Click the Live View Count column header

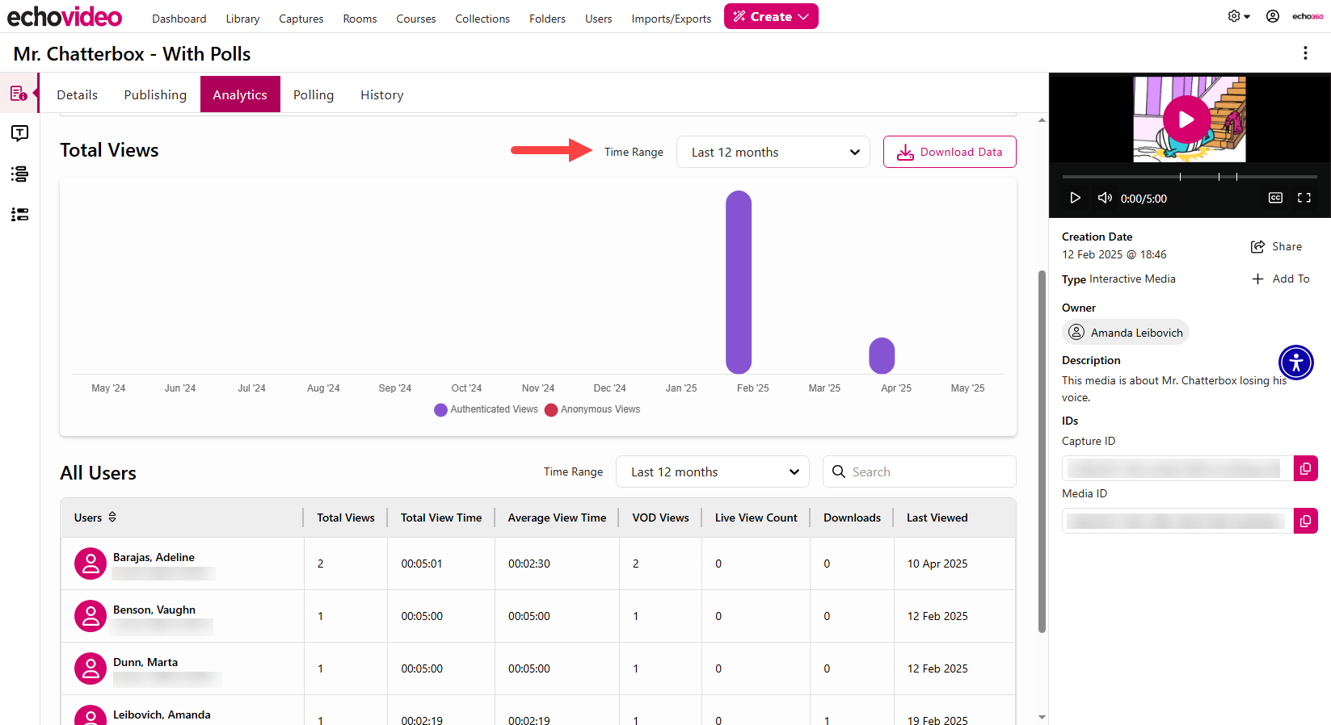(756, 518)
